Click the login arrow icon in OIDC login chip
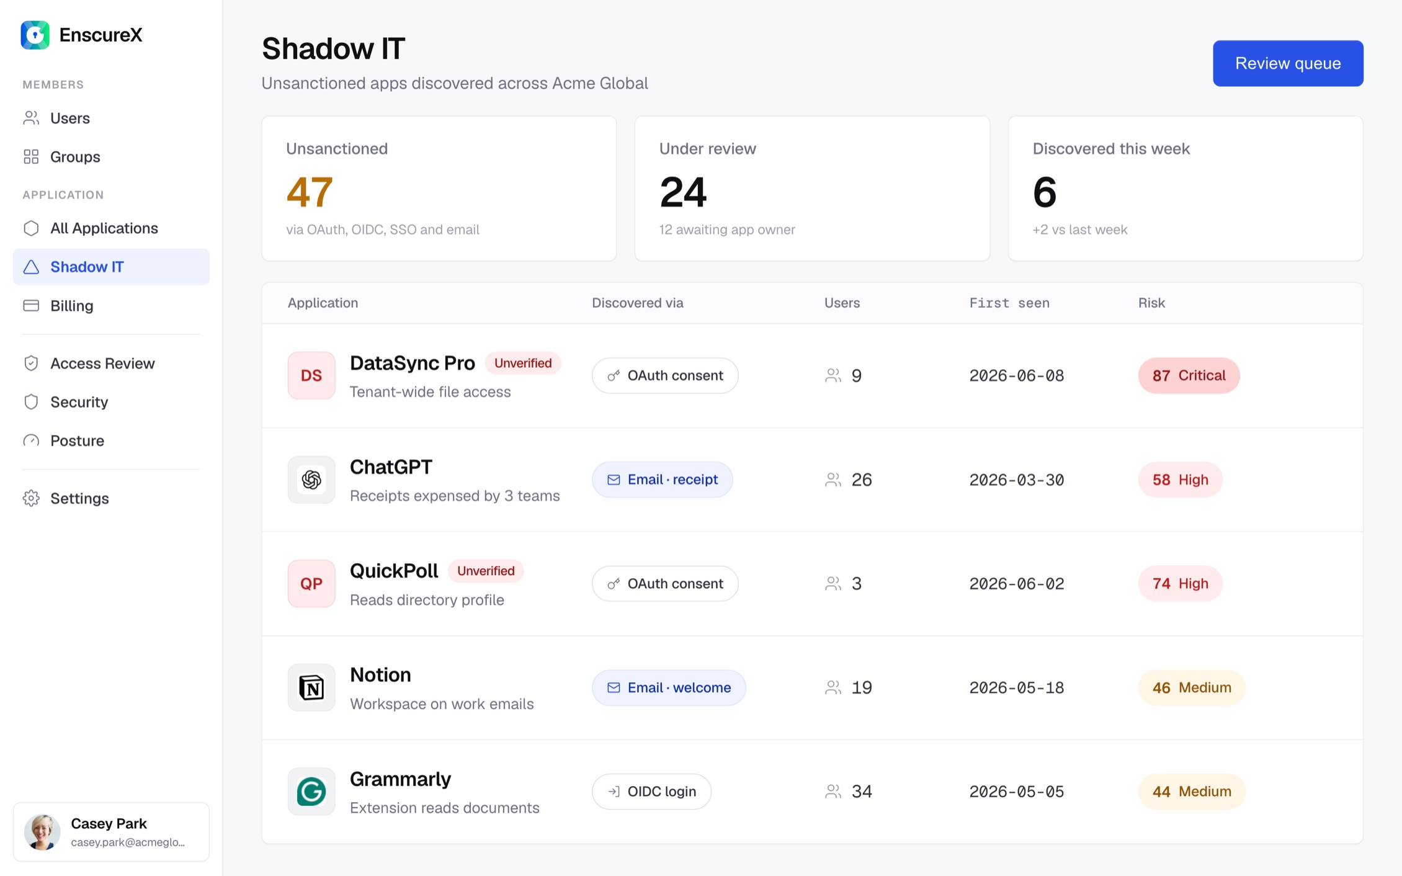The image size is (1402, 876). [614, 792]
